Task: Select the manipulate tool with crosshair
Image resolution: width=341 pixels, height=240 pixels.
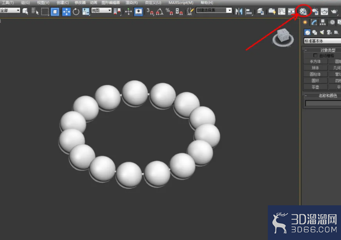Action: click(x=128, y=12)
